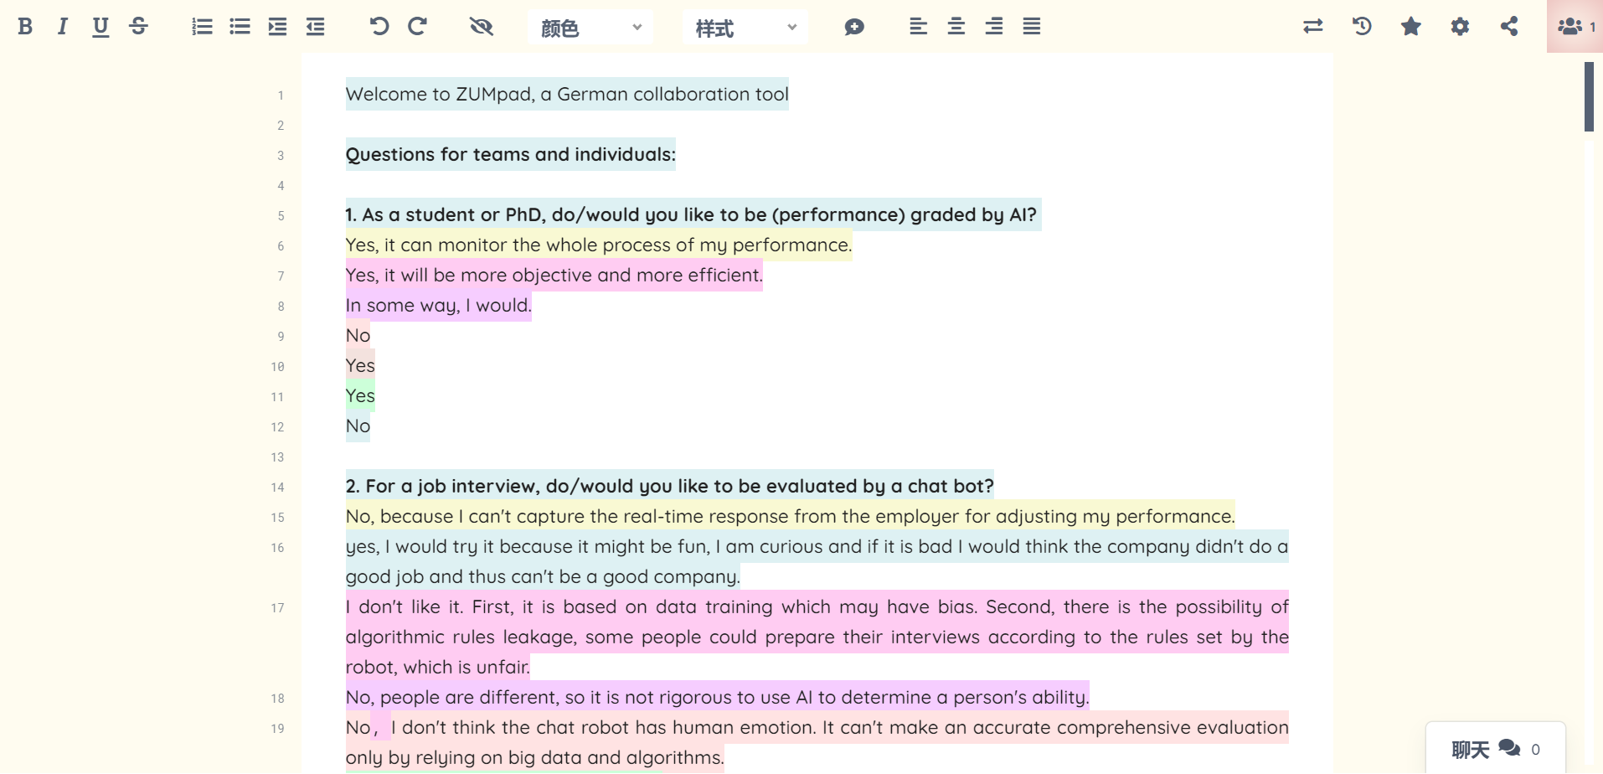Insert an ordered numbered list
1603x774 pixels.
click(202, 27)
